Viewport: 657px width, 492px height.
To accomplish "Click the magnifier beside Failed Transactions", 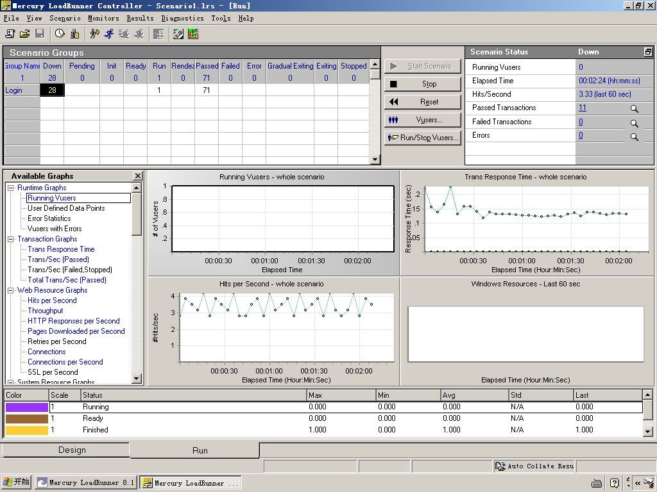I will tap(635, 124).
